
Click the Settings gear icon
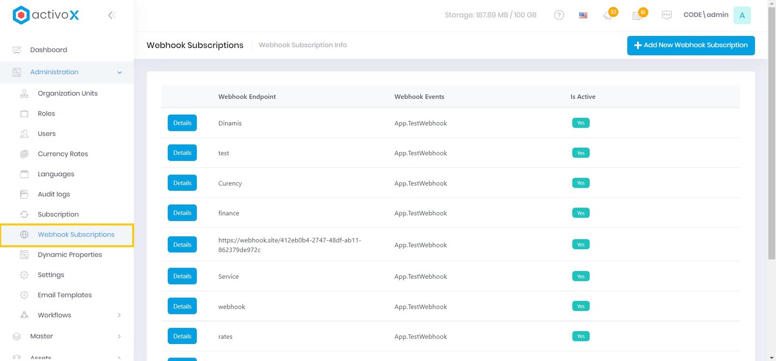(x=24, y=275)
